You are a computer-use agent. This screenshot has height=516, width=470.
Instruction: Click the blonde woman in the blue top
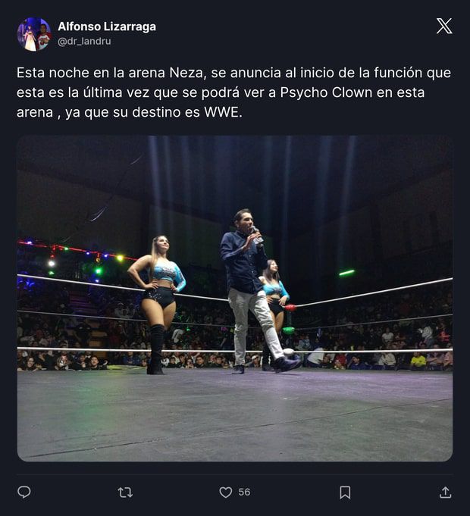pyautogui.click(x=158, y=305)
